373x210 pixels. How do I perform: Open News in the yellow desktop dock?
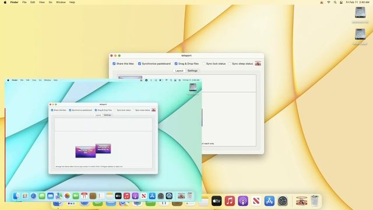256,201
